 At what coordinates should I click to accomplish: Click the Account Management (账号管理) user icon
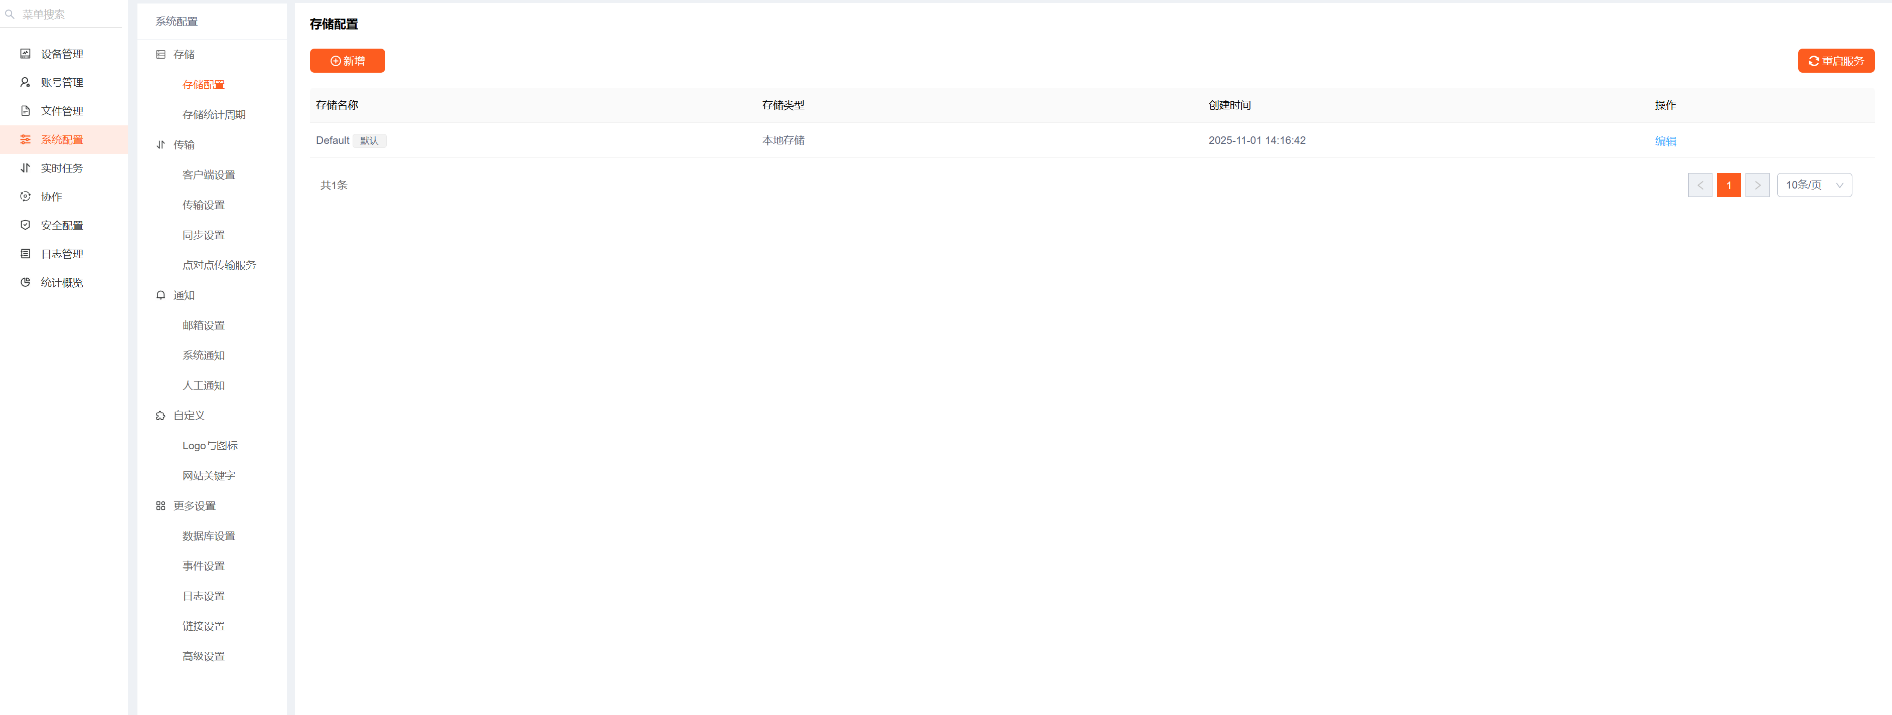pyautogui.click(x=25, y=82)
